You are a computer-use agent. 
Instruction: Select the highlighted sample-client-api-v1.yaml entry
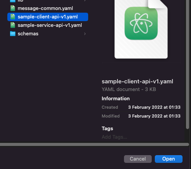point(48,17)
